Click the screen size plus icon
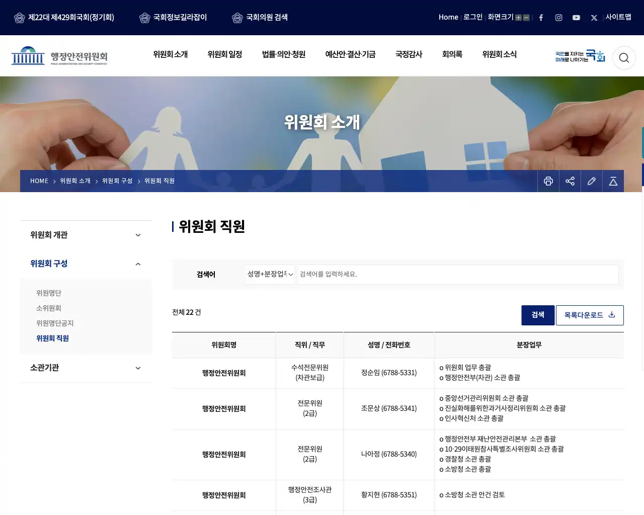This screenshot has width=644, height=515. (518, 18)
